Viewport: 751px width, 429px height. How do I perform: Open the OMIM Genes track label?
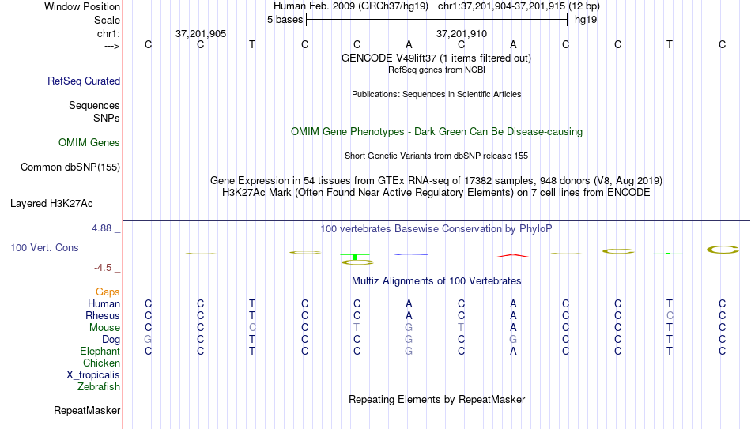[x=89, y=143]
